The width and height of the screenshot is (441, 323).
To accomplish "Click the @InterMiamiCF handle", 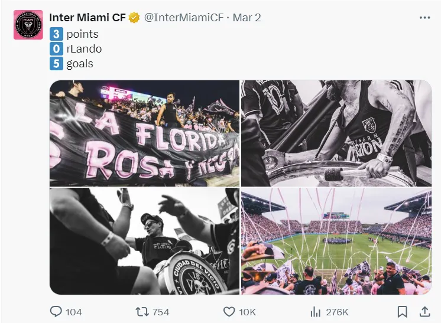I will pos(184,18).
